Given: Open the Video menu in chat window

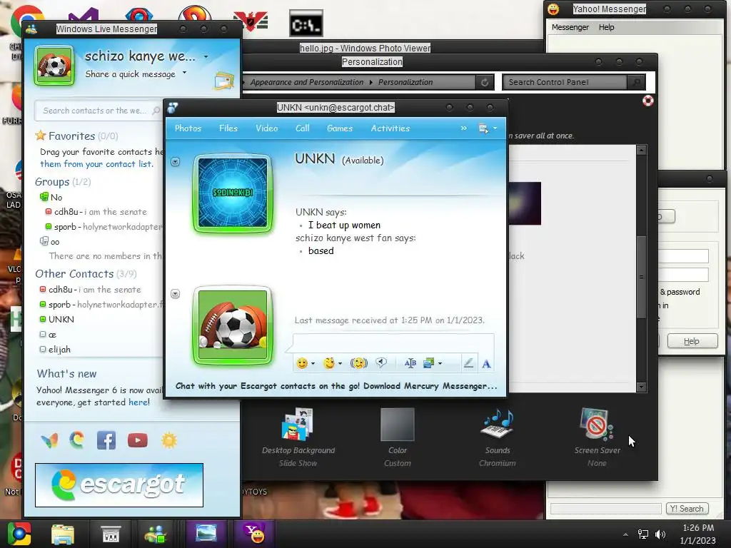Looking at the screenshot, I should coord(267,128).
